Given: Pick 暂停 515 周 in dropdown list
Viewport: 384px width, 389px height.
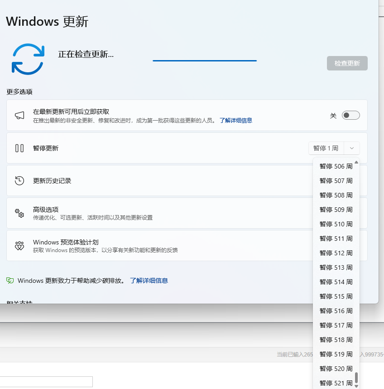Looking at the screenshot, I should 336,296.
